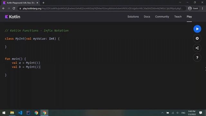This screenshot has width=206, height=116.
Task: Click the 'class MyInt' declaration line
Action: 32,39
